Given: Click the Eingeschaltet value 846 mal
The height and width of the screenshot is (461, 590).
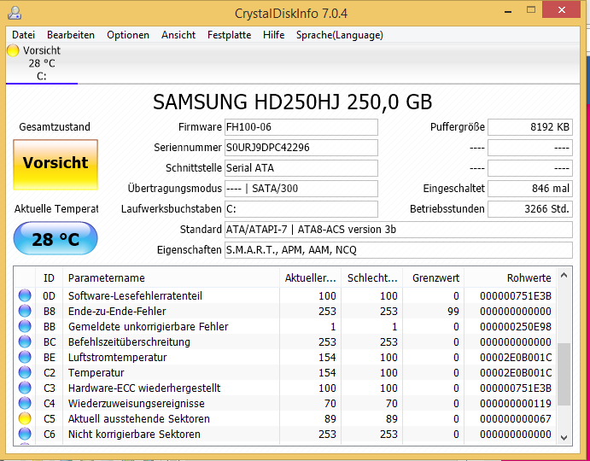Looking at the screenshot, I should coord(530,189).
